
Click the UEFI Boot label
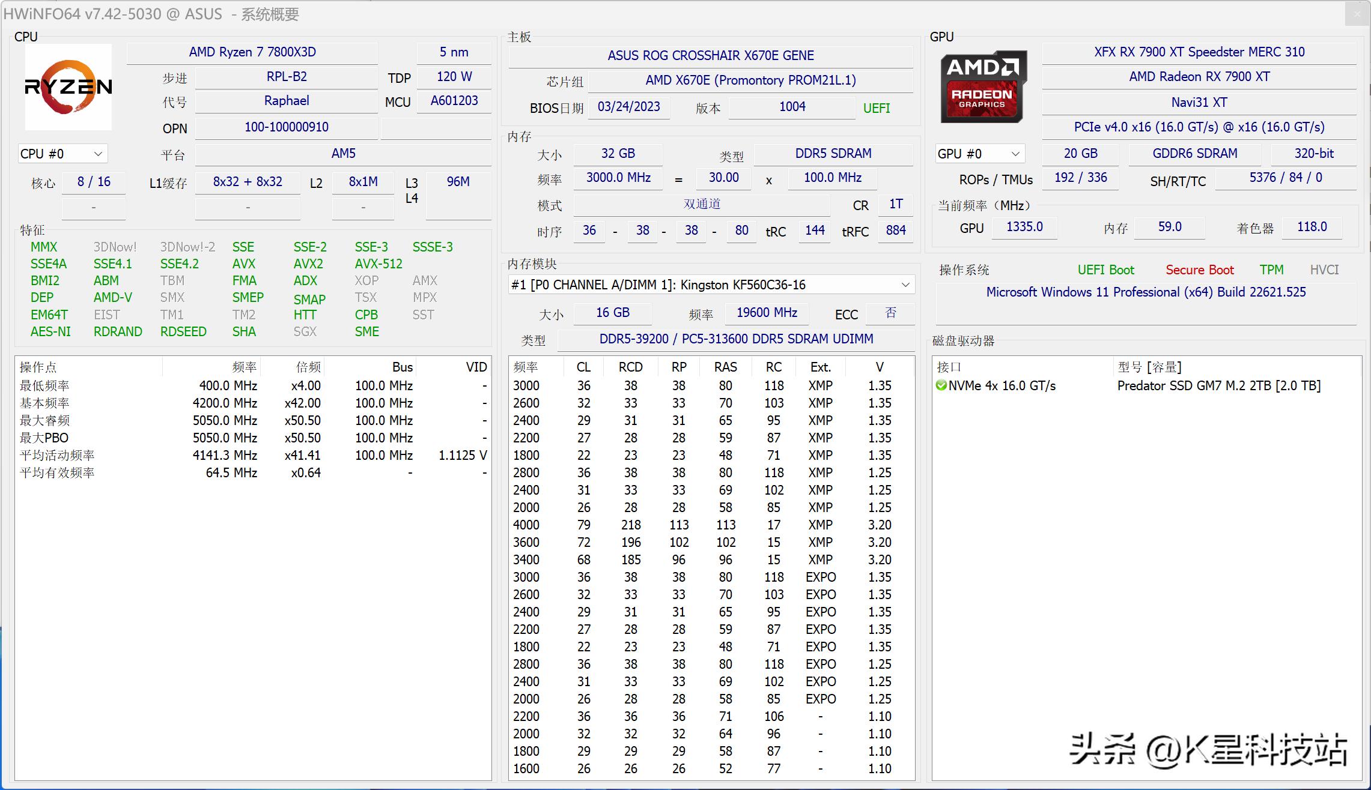pos(1106,270)
